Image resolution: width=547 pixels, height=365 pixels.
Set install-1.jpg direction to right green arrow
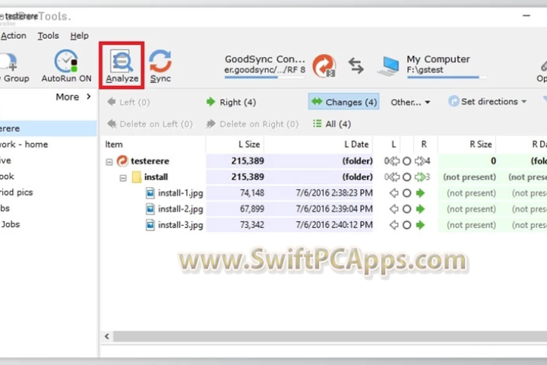click(420, 193)
